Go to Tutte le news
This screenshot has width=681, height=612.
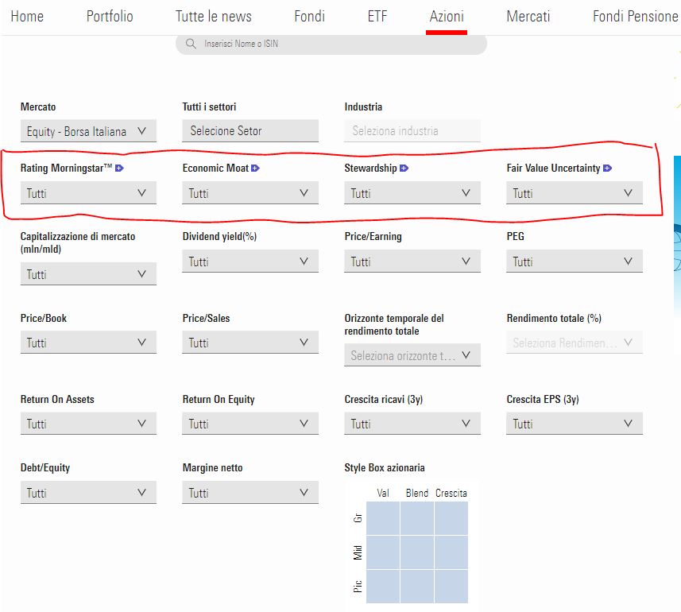[x=213, y=17]
